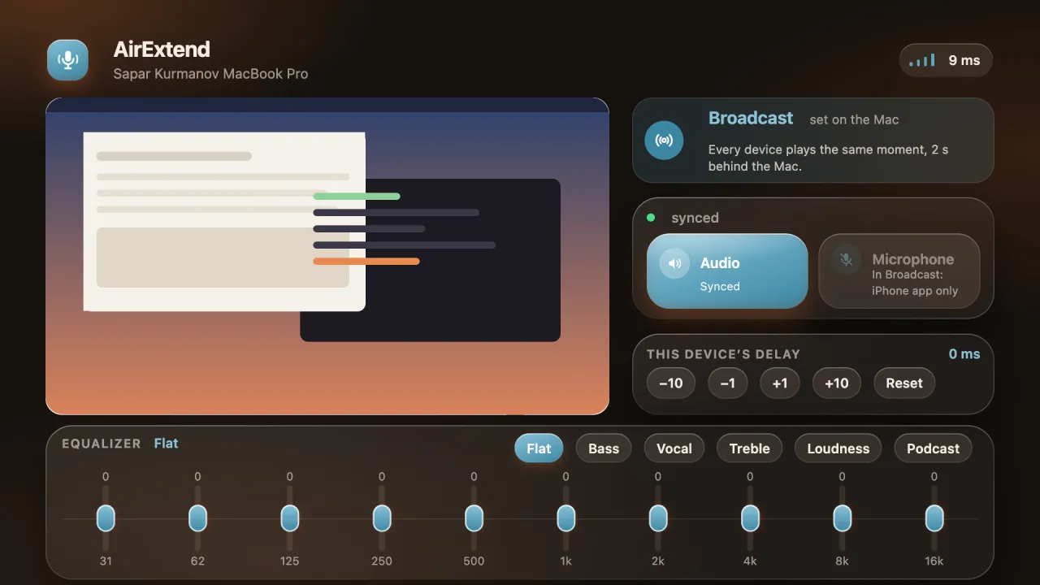This screenshot has height=585, width=1040.
Task: Click the 125 Hz equalizer slider
Action: tap(290, 518)
